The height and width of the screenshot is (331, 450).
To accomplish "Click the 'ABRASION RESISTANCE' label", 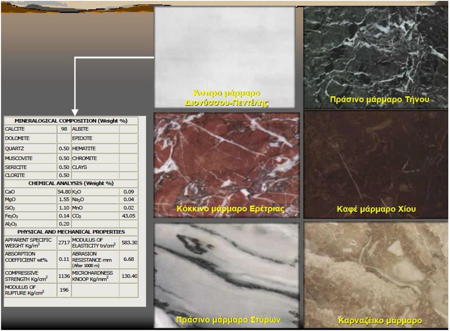I will click(92, 260).
